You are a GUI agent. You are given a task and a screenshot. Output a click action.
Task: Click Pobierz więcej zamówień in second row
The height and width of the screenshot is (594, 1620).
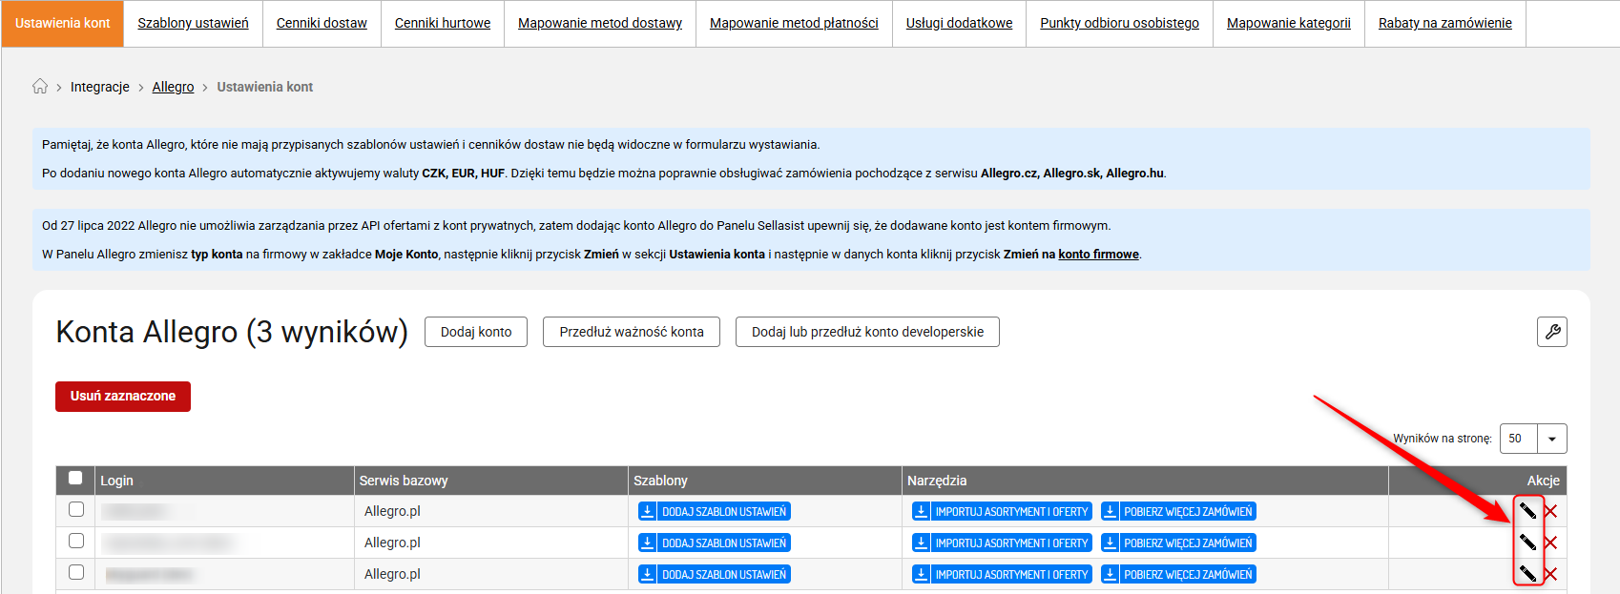(x=1178, y=543)
